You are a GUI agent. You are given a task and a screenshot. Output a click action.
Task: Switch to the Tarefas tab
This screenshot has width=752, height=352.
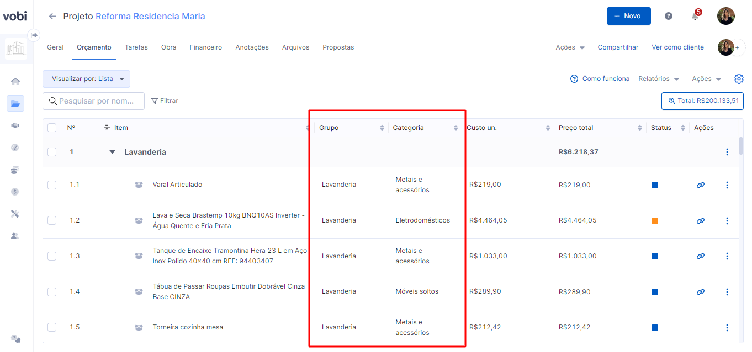pyautogui.click(x=136, y=47)
